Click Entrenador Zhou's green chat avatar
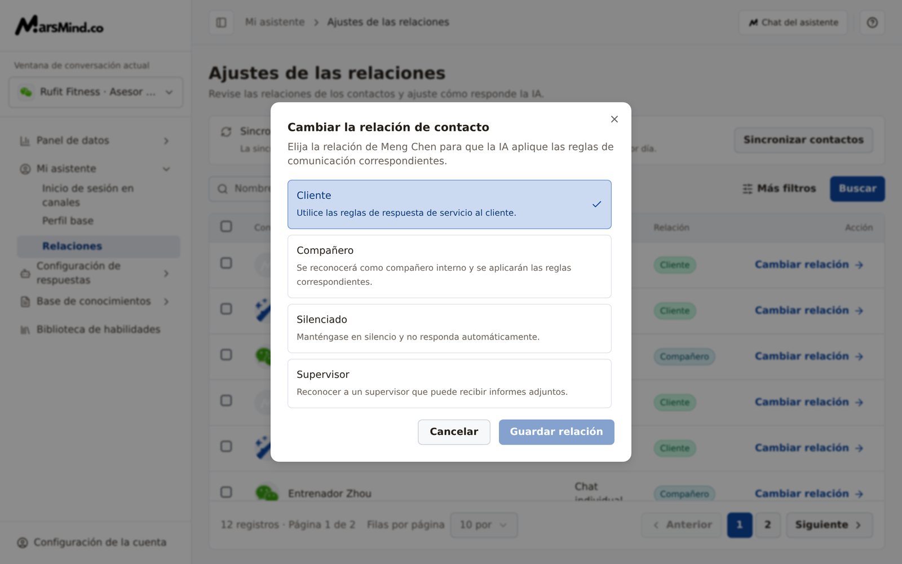The image size is (902, 564). pyautogui.click(x=267, y=493)
